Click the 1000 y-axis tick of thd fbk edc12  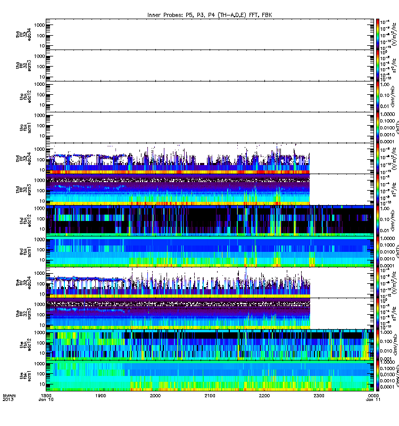(39, 208)
